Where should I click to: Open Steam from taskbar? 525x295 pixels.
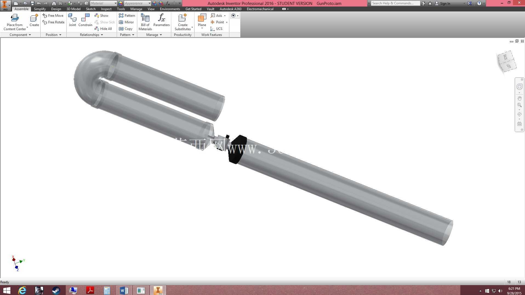56,290
